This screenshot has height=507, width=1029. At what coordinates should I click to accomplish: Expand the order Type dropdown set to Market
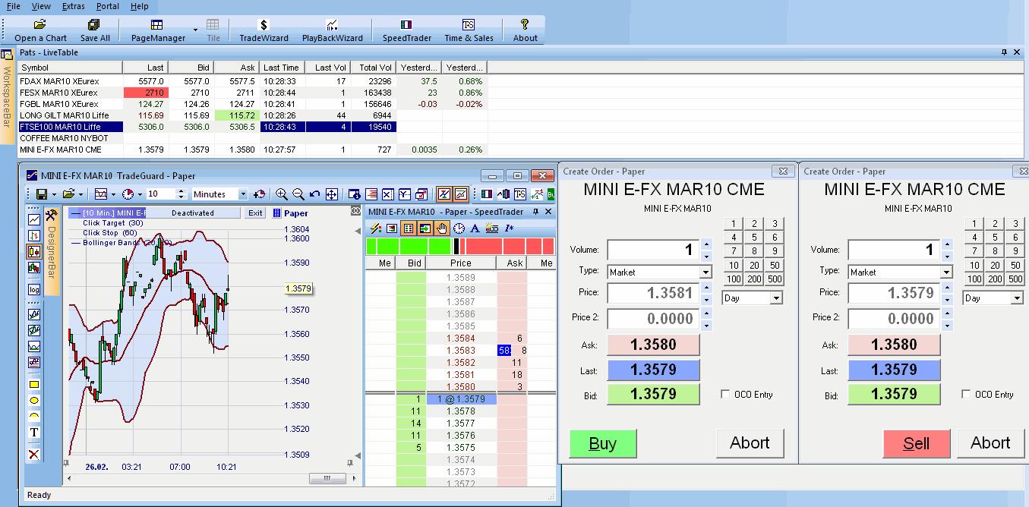coord(705,272)
